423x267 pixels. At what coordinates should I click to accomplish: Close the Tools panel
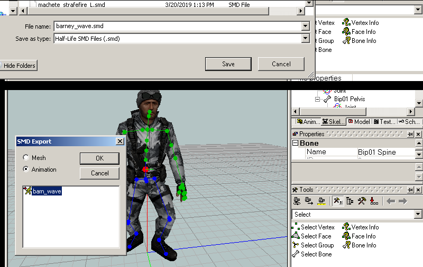tap(418, 190)
